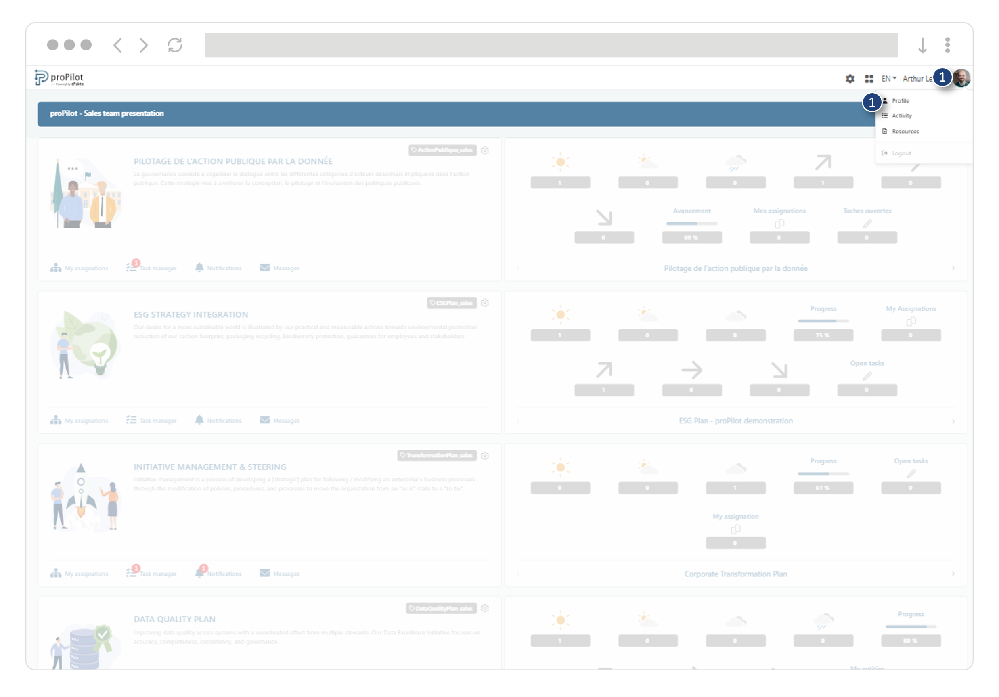This screenshot has height=697, width=999.
Task: Open Messages on the Initiative Management card
Action: pos(280,574)
